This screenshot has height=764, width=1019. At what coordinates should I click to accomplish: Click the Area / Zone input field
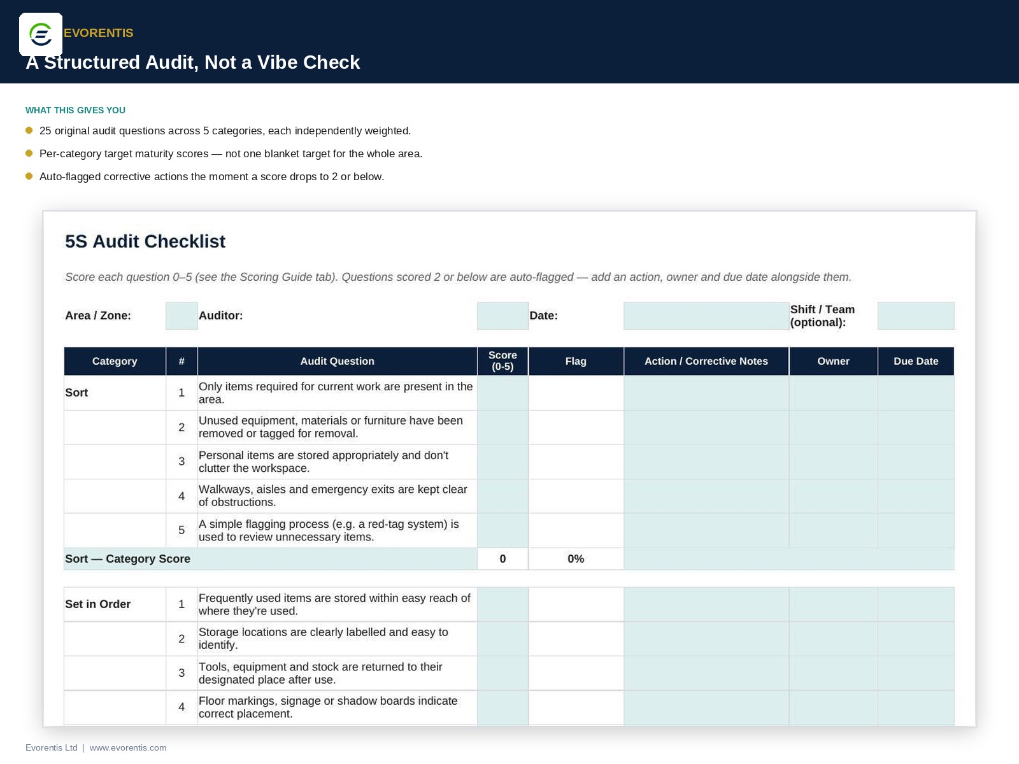[x=182, y=316]
